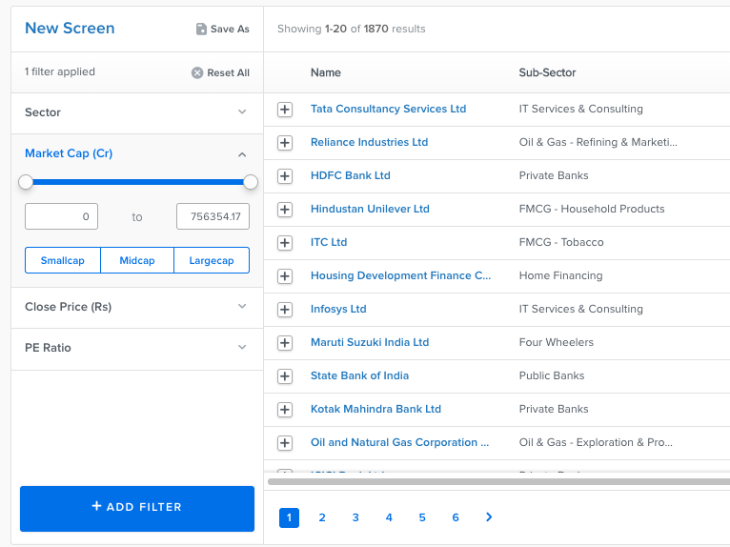
Task: Open Tata Consultancy Services Ltd link
Action: tap(388, 109)
